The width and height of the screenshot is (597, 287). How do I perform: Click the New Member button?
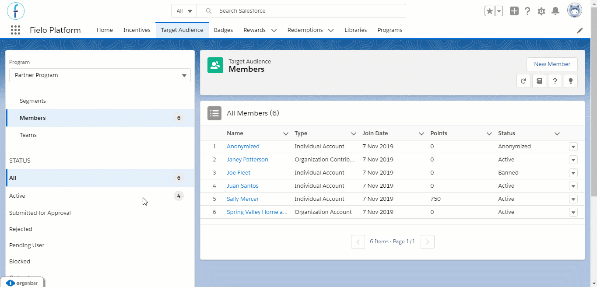tap(552, 64)
